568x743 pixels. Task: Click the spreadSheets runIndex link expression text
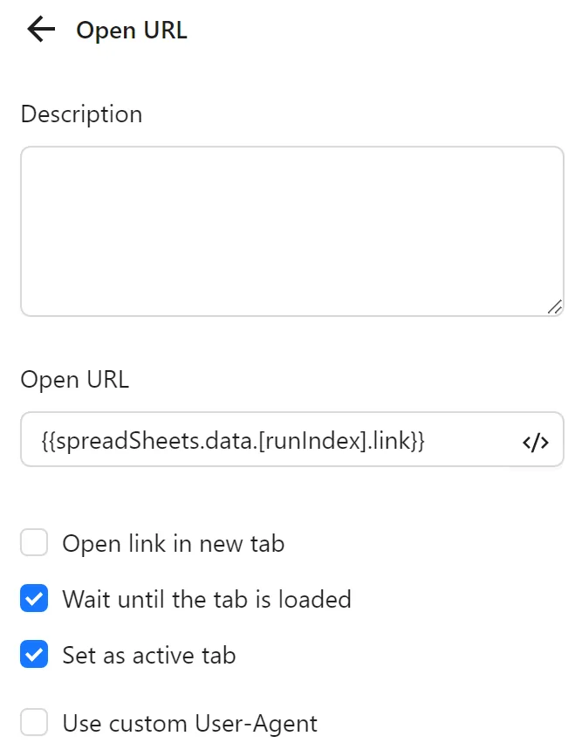tap(233, 442)
